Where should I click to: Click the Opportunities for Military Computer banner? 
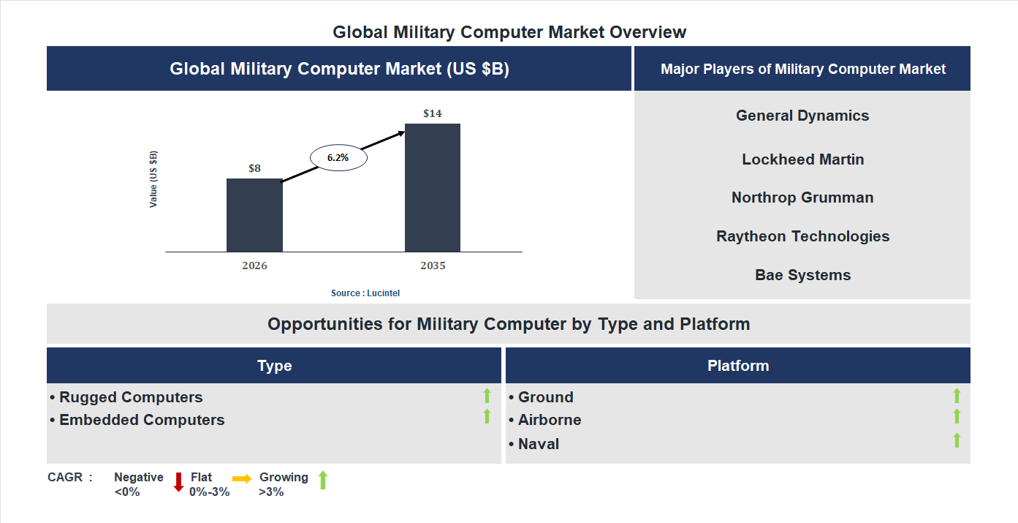[509, 324]
